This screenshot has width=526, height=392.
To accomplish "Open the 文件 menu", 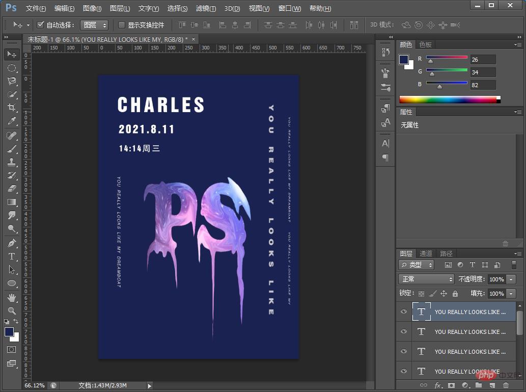I will [x=36, y=8].
